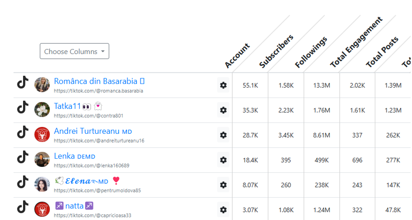Click Elena MD profile picture
Viewport: 412px width, 220px height.
click(42, 184)
